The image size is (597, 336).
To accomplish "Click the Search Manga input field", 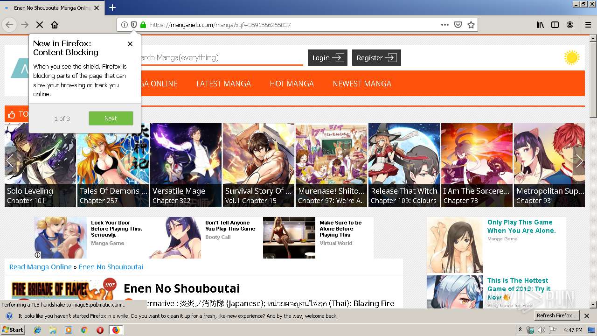I will [x=221, y=57].
